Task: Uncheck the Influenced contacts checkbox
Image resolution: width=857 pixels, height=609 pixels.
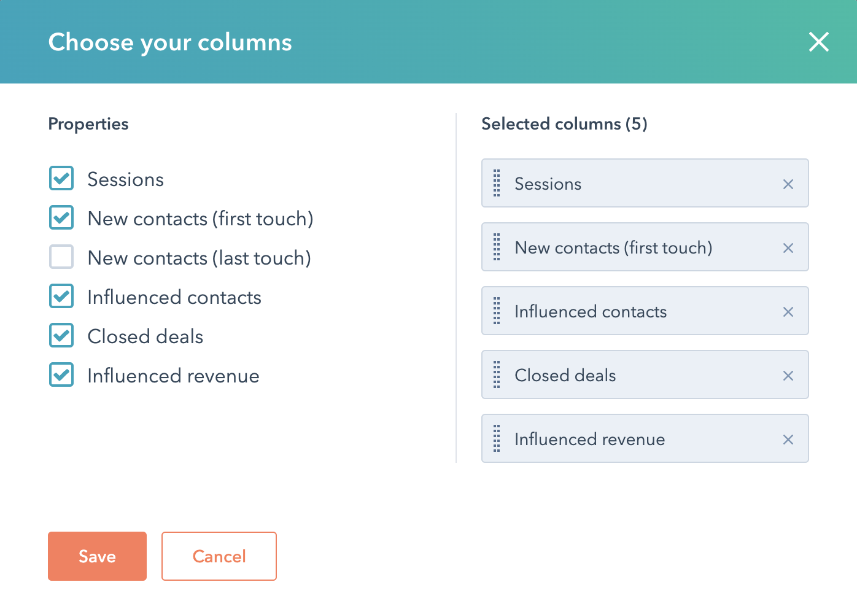Action: [61, 297]
